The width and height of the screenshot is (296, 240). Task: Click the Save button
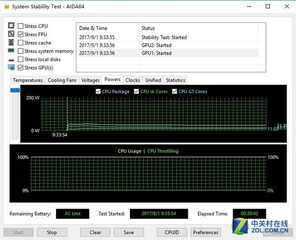coord(129,232)
